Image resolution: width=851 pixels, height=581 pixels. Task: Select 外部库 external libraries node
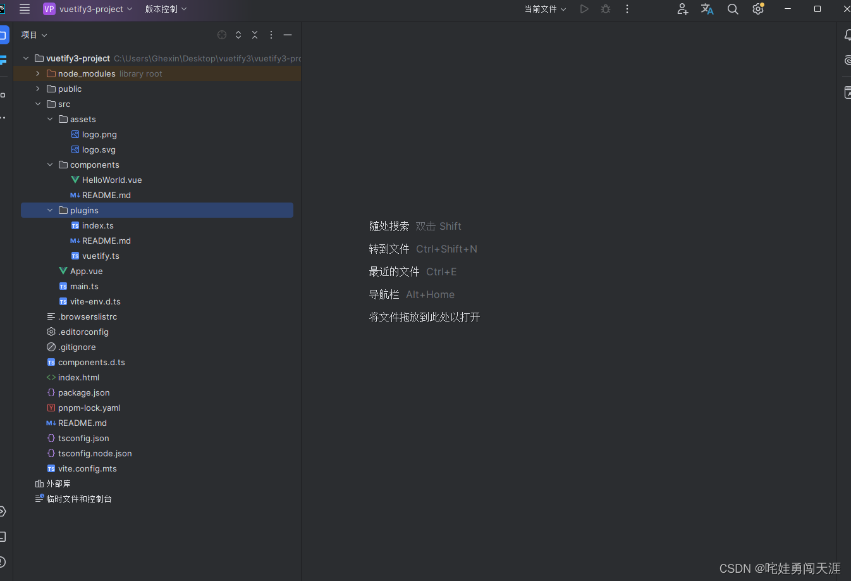point(58,484)
